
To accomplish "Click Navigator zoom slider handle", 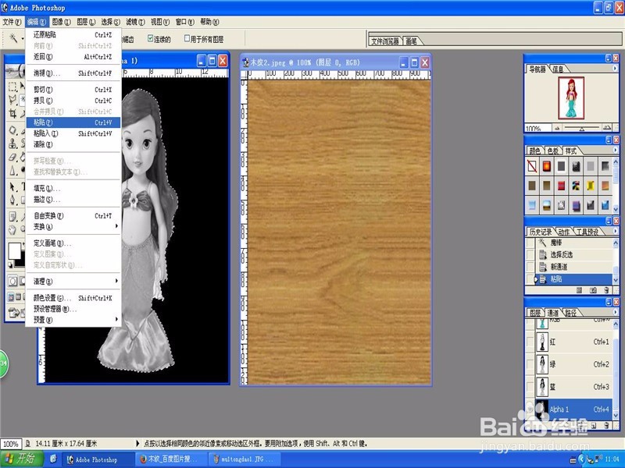I will [582, 129].
